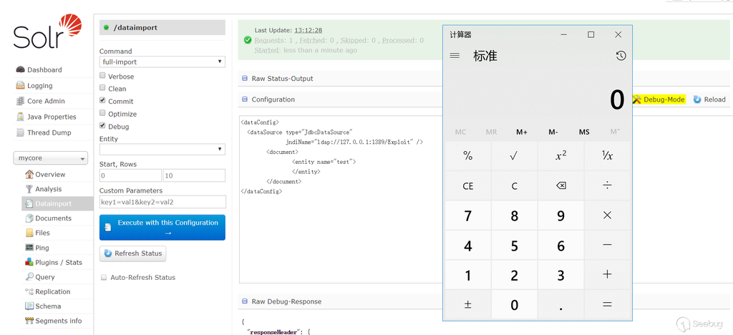Click the Custom Parameters input field

click(162, 202)
